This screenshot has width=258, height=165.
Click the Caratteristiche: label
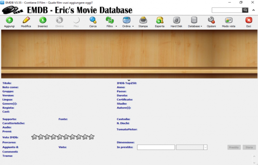click(x=13, y=123)
